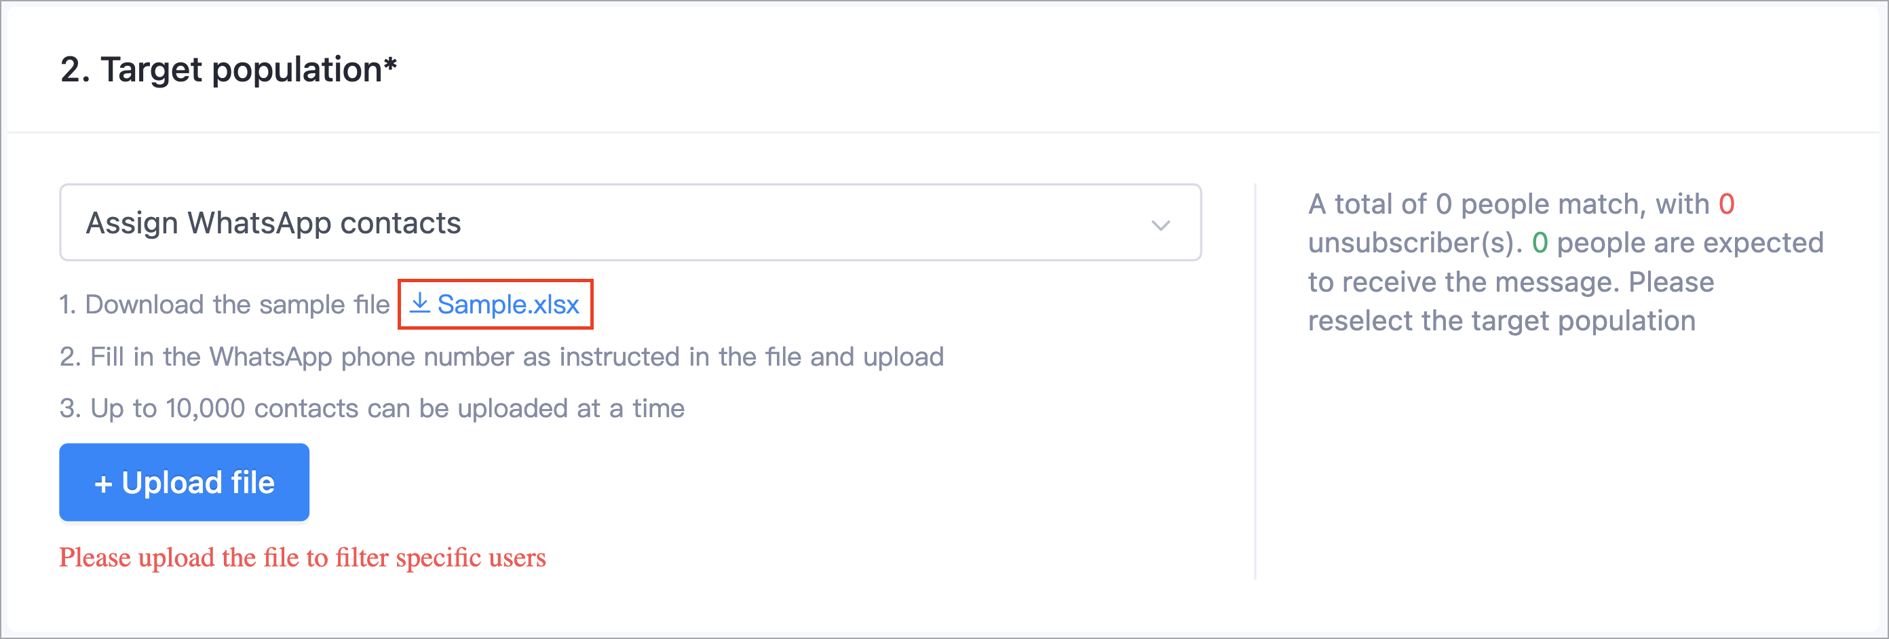Click the Upload file button
1889x639 pixels.
coord(184,482)
